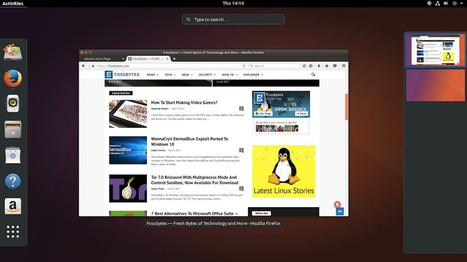Select the first workspace thumbnail with Firefox
467x262 pixels.
(435, 50)
